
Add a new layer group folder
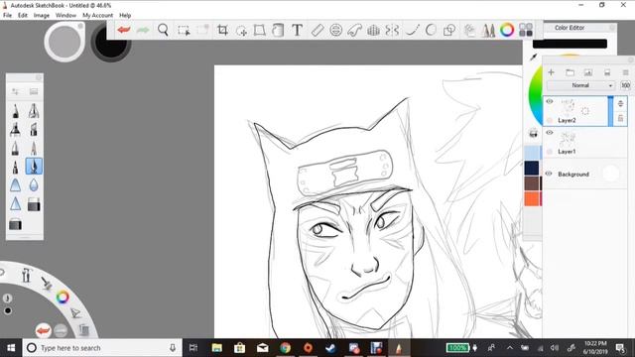(x=570, y=72)
